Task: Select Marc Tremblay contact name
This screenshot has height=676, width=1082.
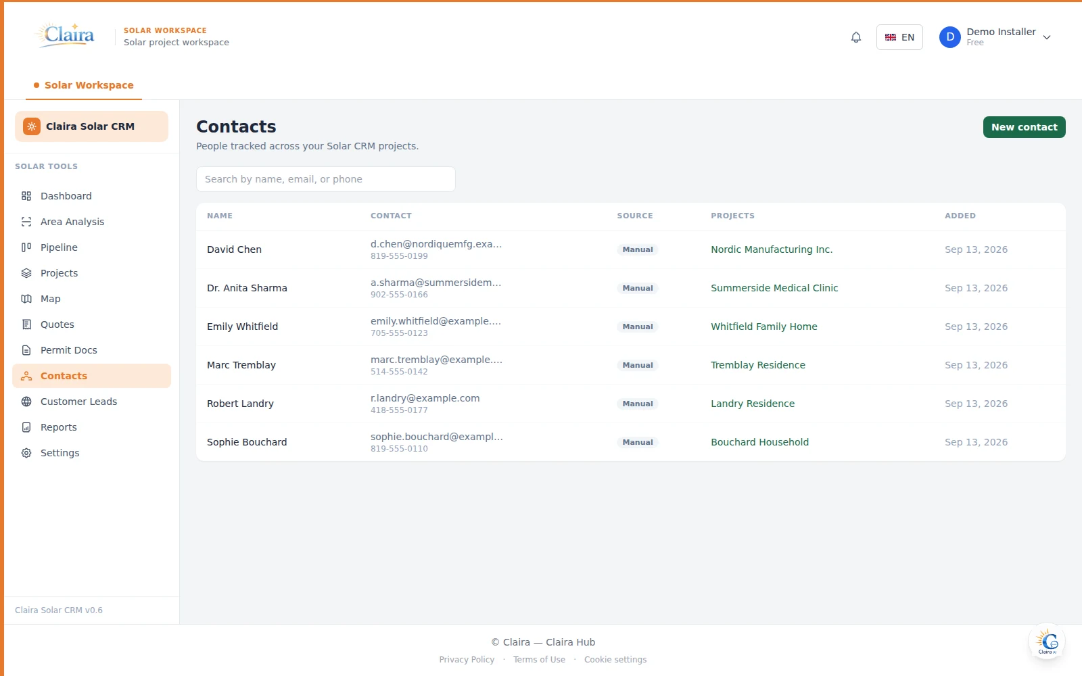Action: (241, 365)
